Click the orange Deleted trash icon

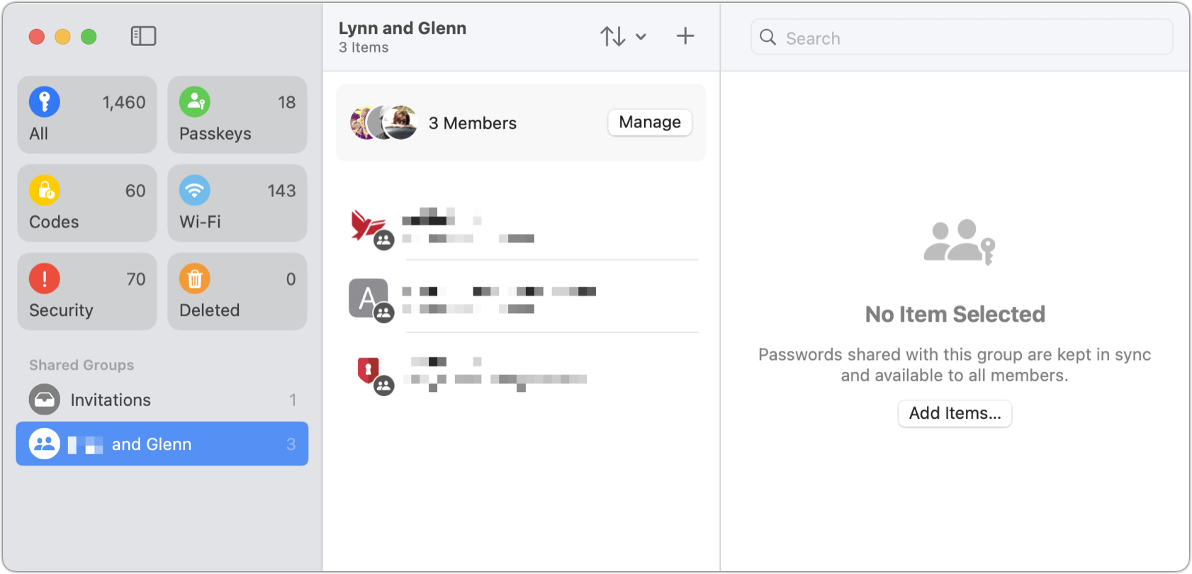click(194, 278)
